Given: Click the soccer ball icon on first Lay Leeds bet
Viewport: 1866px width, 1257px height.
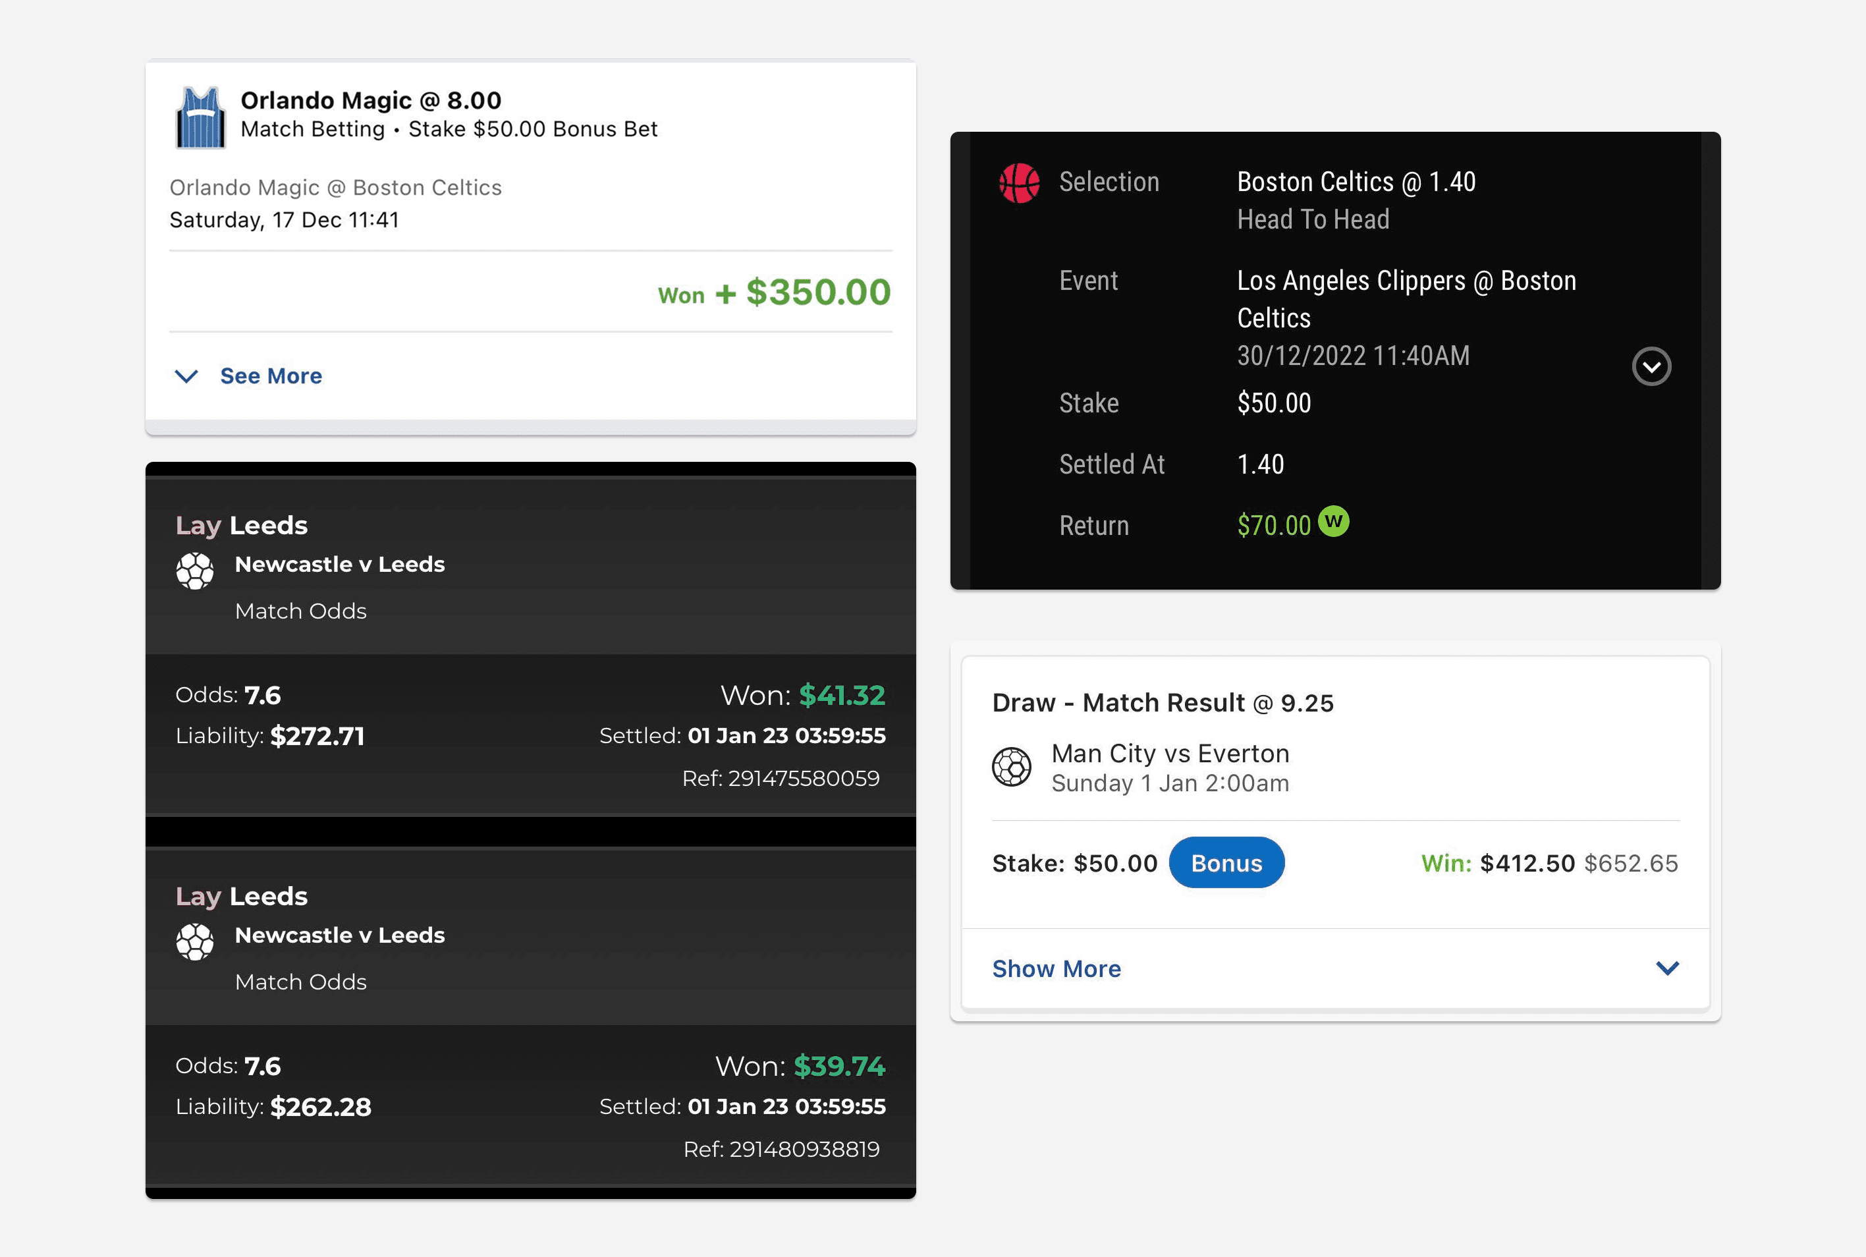Looking at the screenshot, I should pyautogui.click(x=195, y=570).
